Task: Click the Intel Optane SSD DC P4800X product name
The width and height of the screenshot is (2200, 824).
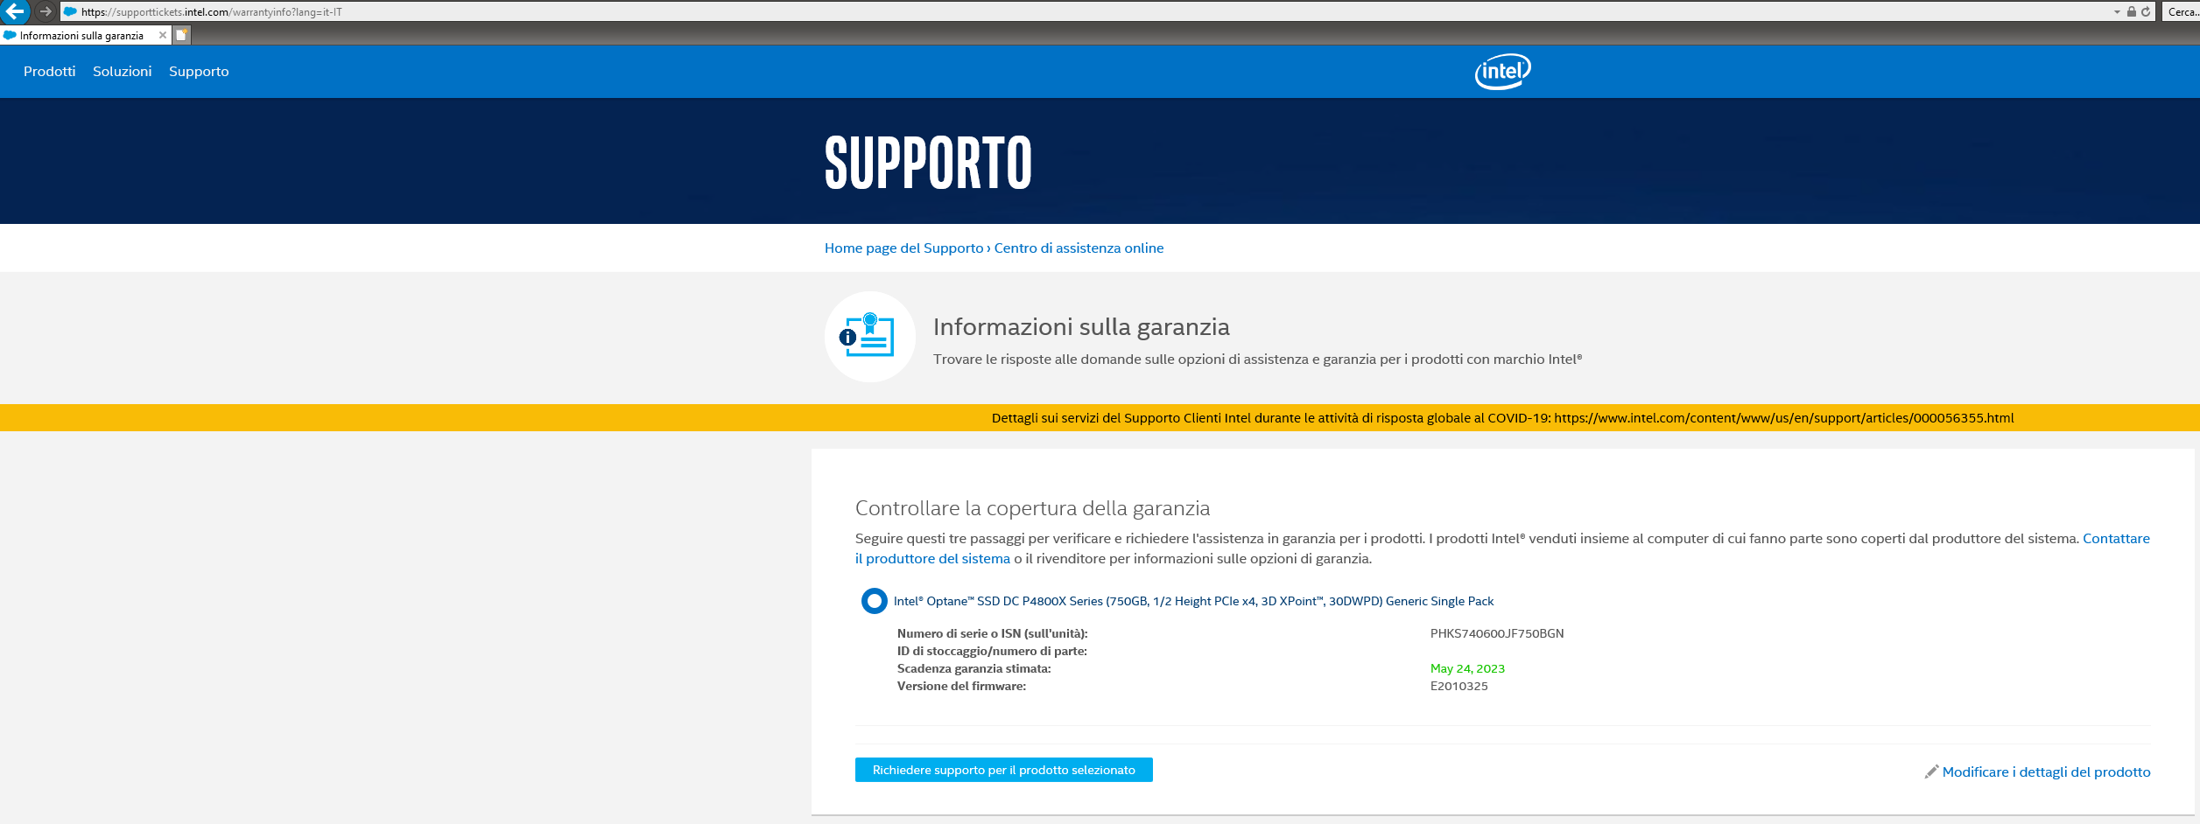Action: click(1193, 602)
